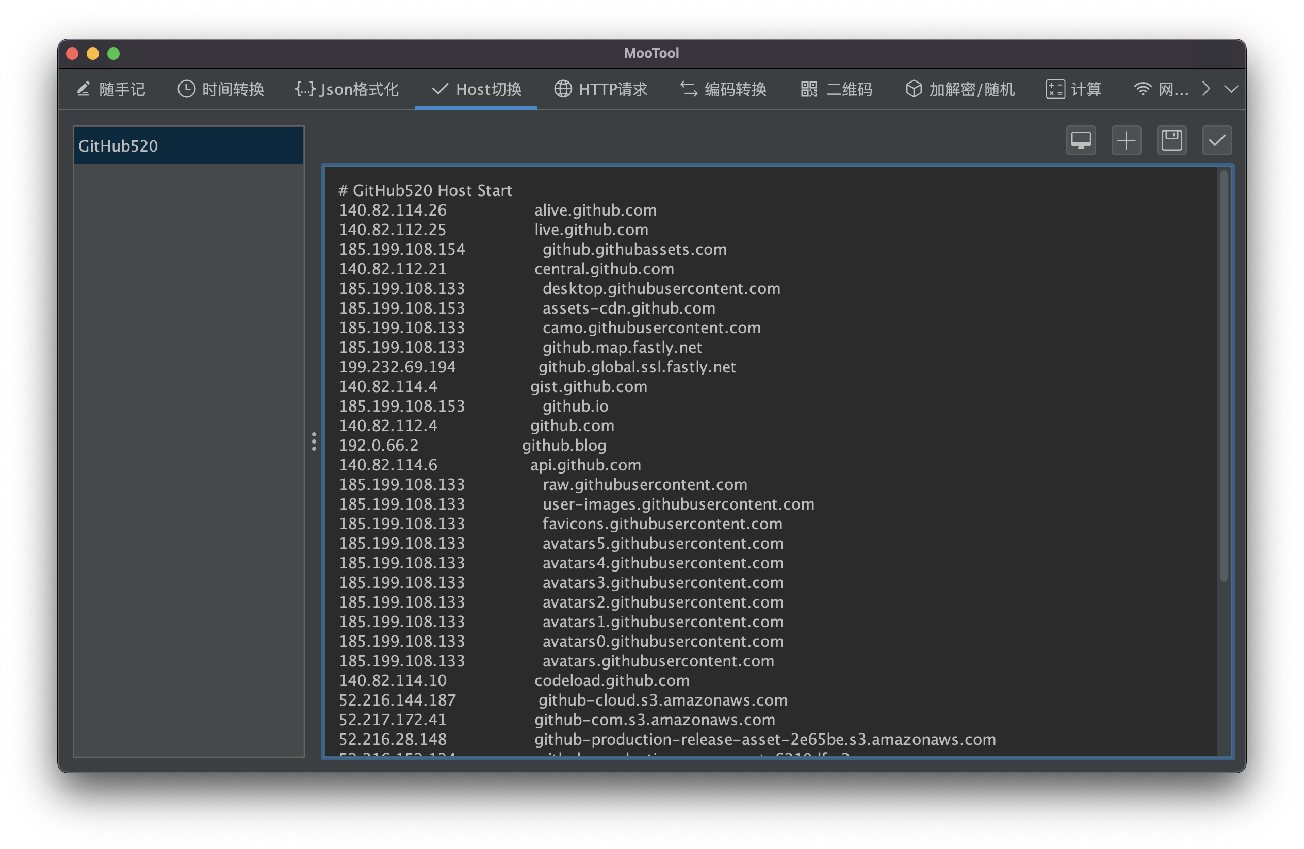
Task: Open the 二维码 QR code tab
Action: [x=836, y=89]
